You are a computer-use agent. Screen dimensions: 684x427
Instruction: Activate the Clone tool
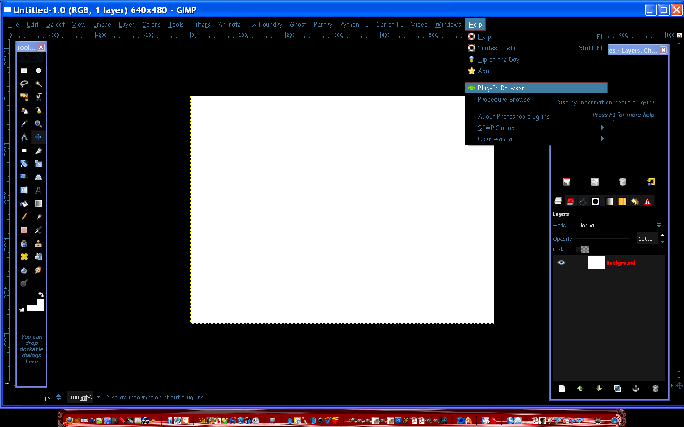[38, 243]
